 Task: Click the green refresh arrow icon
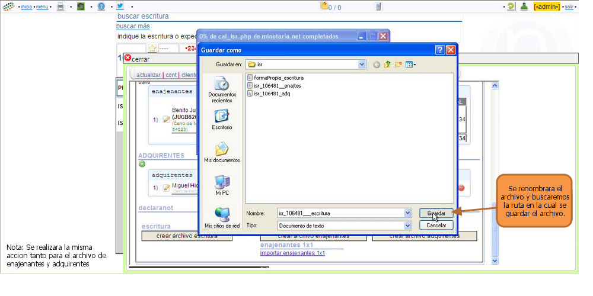pos(511,7)
